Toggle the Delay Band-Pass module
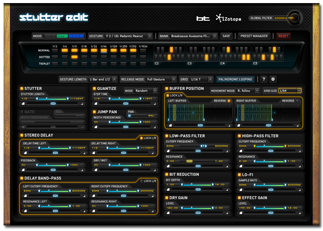Image resolution: width=323 pixels, height=231 pixels. click(21, 178)
